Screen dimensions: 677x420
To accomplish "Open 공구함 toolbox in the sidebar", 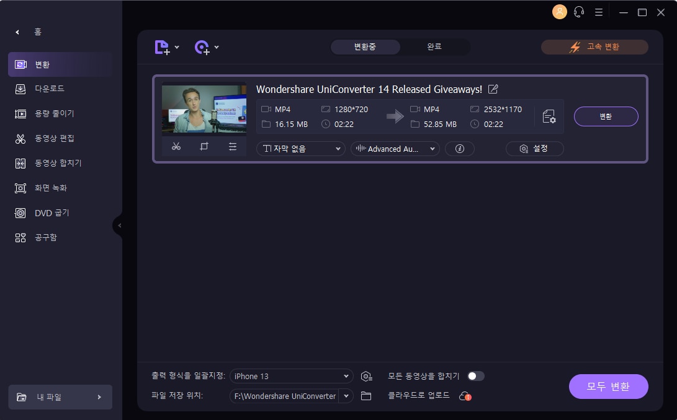I will click(x=60, y=238).
